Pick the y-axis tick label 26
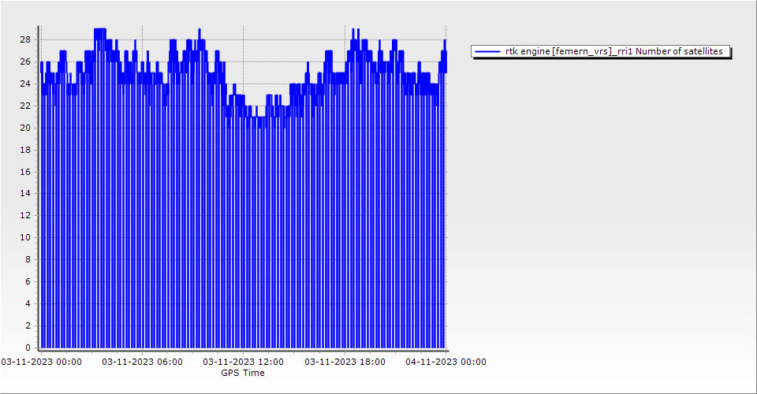Image resolution: width=757 pixels, height=394 pixels. tap(25, 61)
